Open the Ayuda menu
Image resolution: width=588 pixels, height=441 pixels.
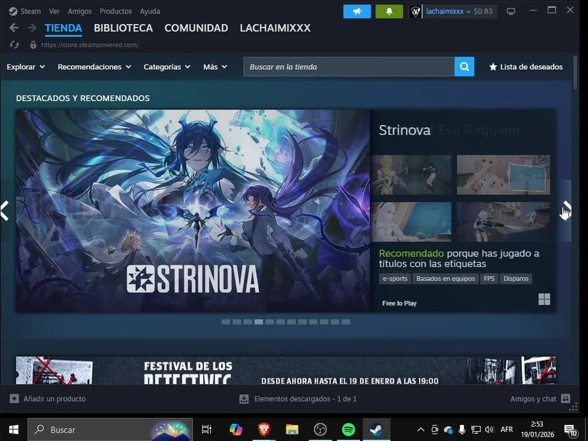[x=150, y=11]
